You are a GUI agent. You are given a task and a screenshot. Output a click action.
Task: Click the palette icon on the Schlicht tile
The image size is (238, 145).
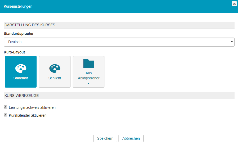click(x=55, y=68)
